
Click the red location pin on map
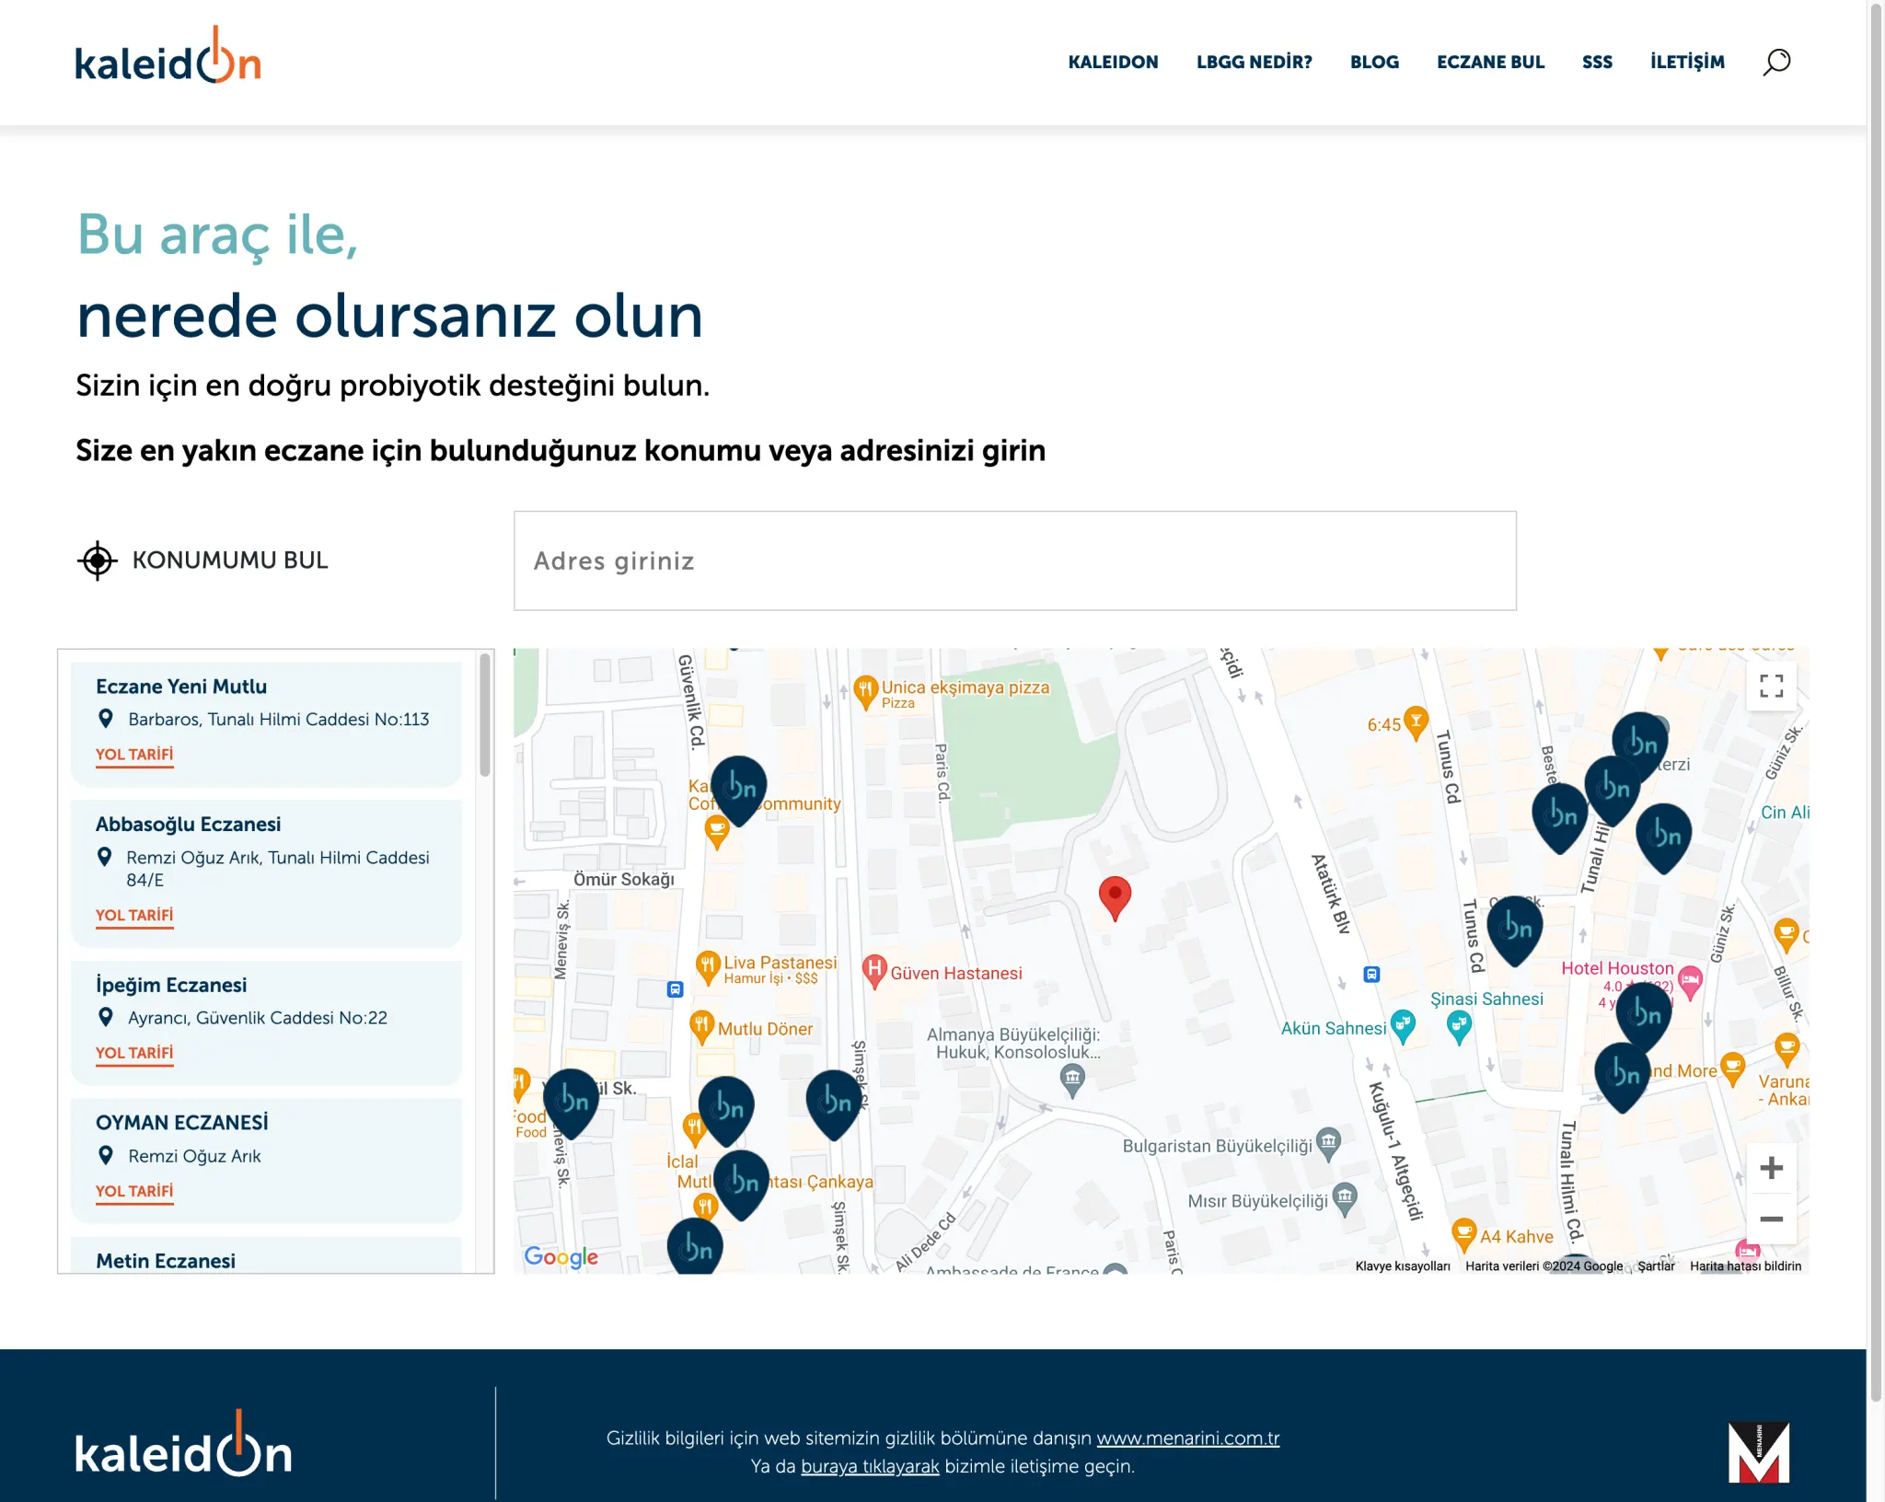[1115, 895]
